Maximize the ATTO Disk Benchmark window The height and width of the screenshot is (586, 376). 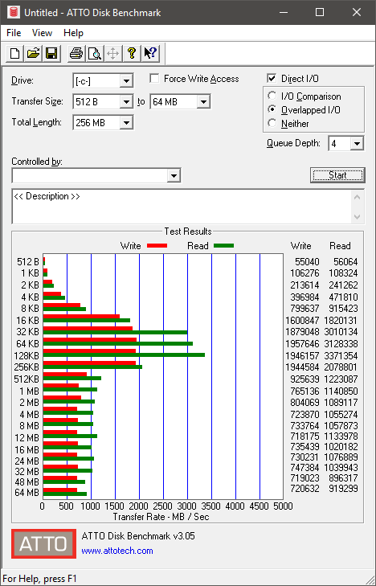pos(320,12)
